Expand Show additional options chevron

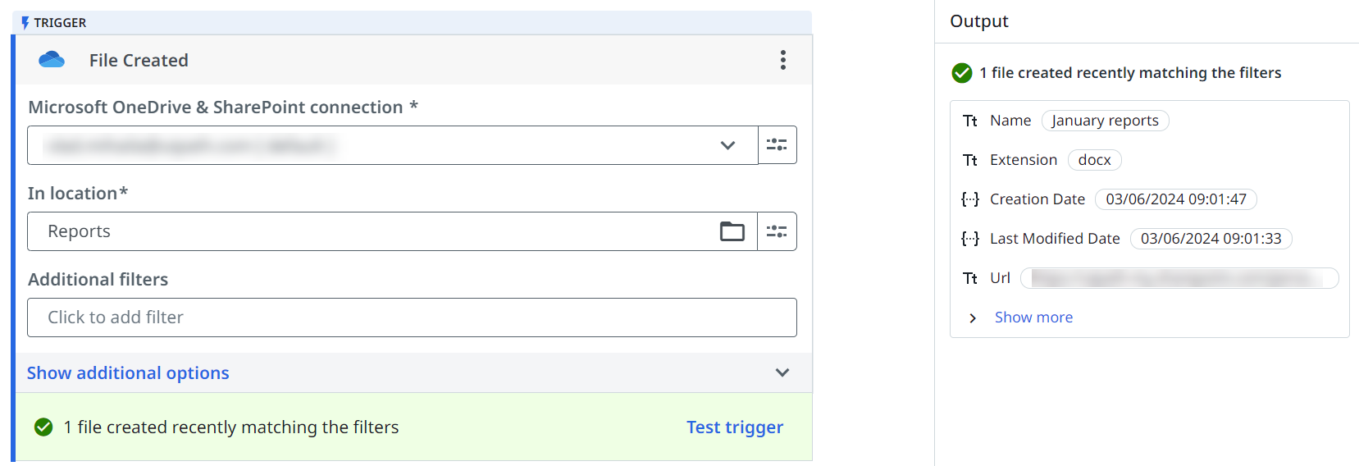click(782, 372)
